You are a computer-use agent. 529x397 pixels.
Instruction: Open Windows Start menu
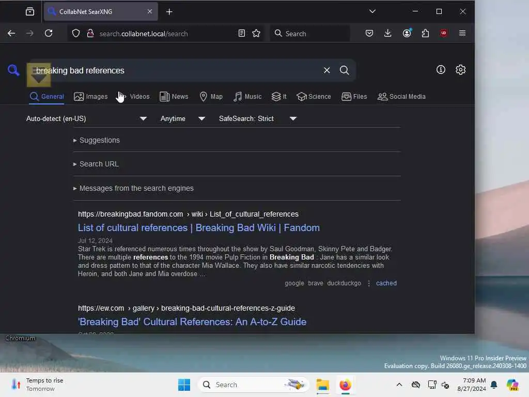[x=184, y=385]
